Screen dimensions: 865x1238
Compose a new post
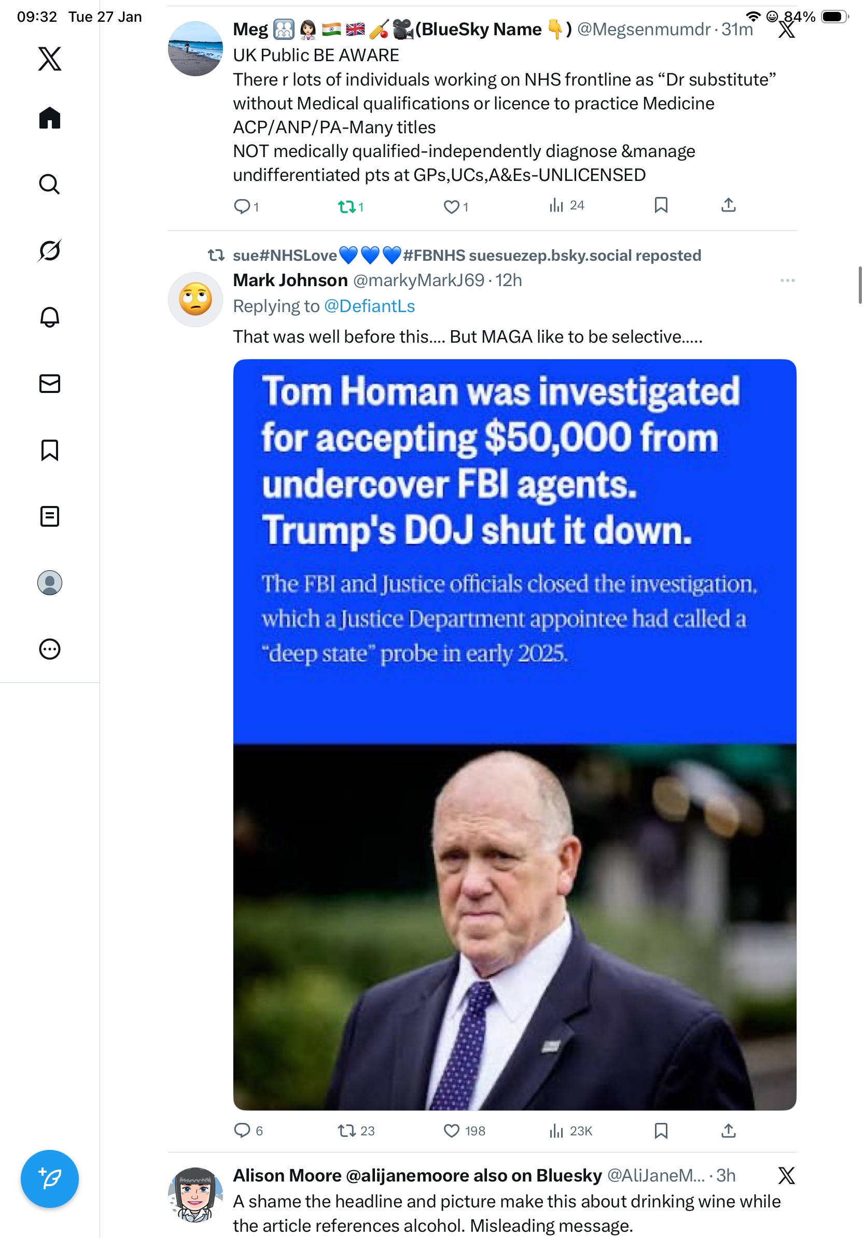(50, 1178)
